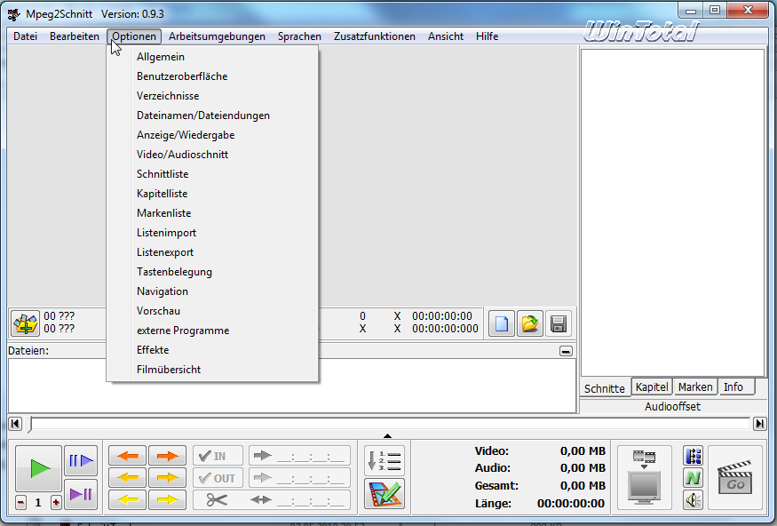777x526 pixels.
Task: Open the Zusatzfunktionen menu
Action: (x=374, y=36)
